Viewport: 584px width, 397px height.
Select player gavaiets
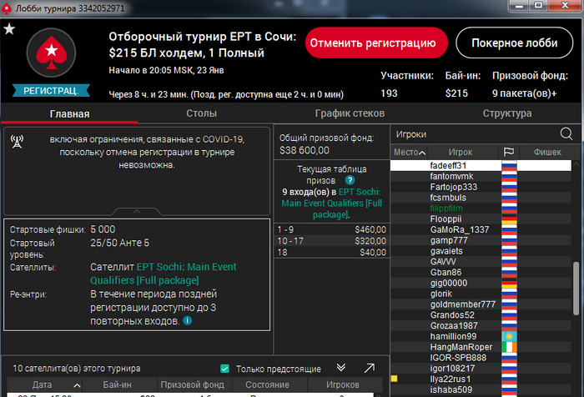pos(481,251)
